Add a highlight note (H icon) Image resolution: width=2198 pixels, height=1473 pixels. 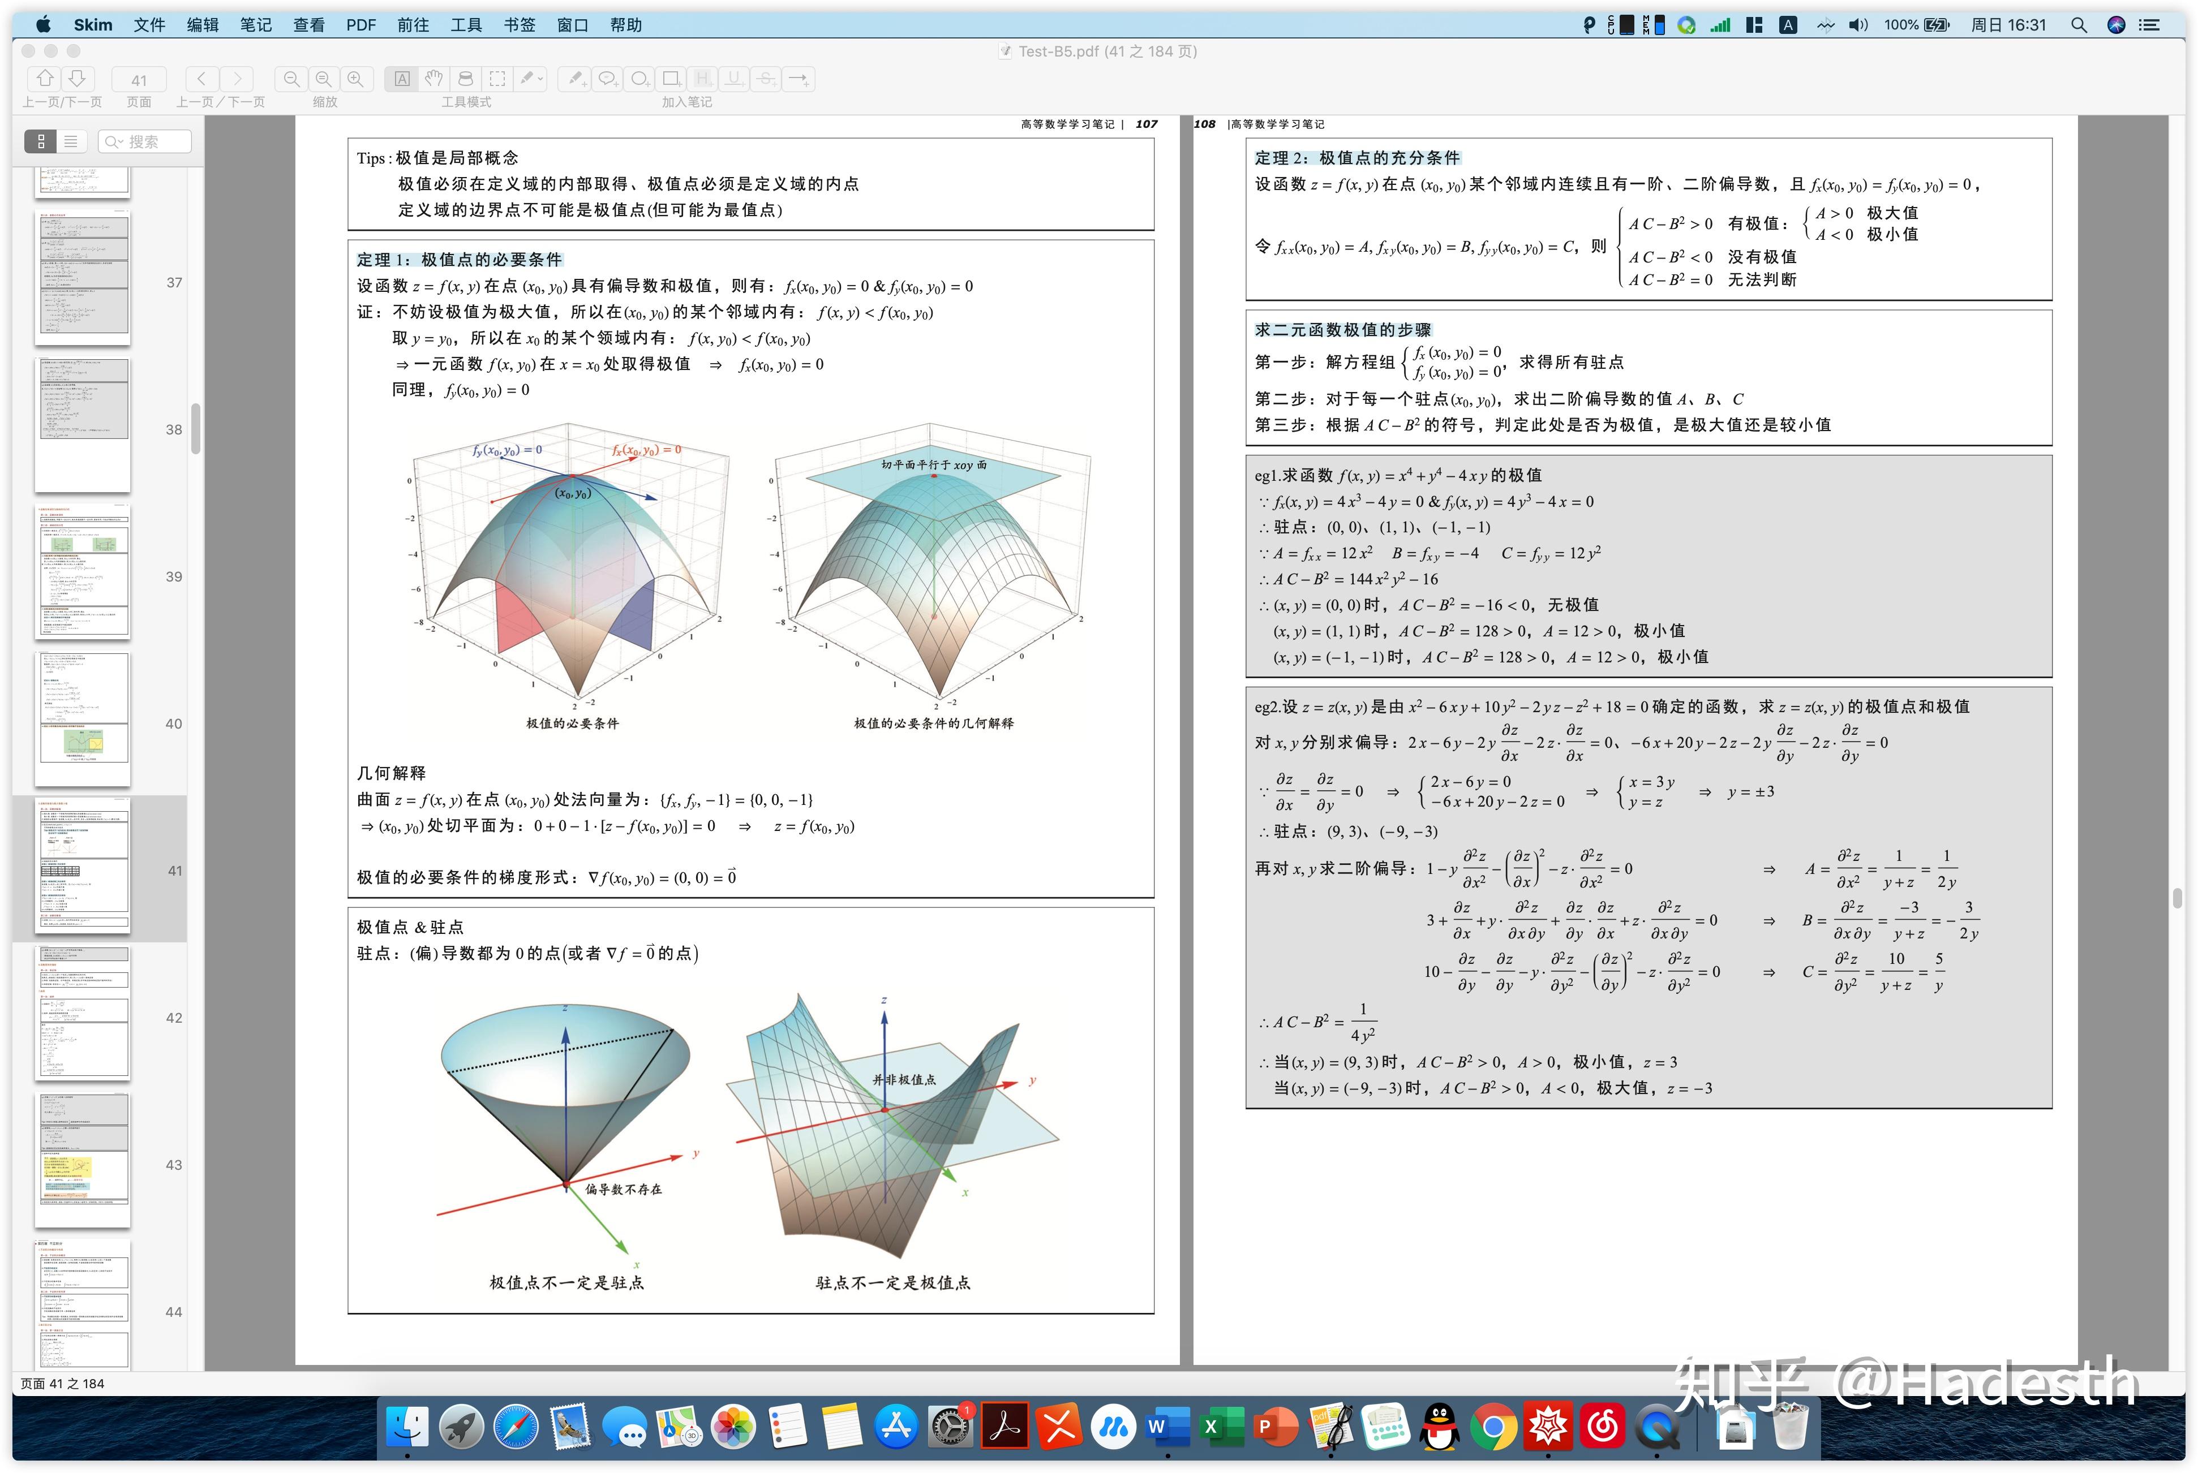(x=704, y=79)
